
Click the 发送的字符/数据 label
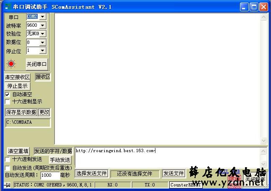(53, 151)
